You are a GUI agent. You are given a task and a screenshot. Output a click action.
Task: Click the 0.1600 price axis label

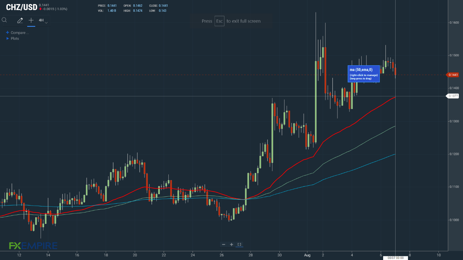pyautogui.click(x=454, y=22)
